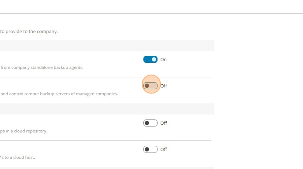Screen dimensions: 303x169
Task: Click the gray header bar above the On toggle
Action: click(107, 45)
